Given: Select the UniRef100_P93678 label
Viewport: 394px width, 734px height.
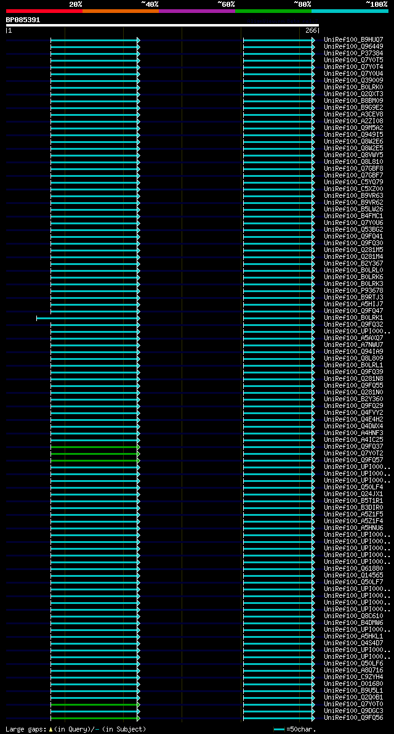Looking at the screenshot, I should point(353,291).
